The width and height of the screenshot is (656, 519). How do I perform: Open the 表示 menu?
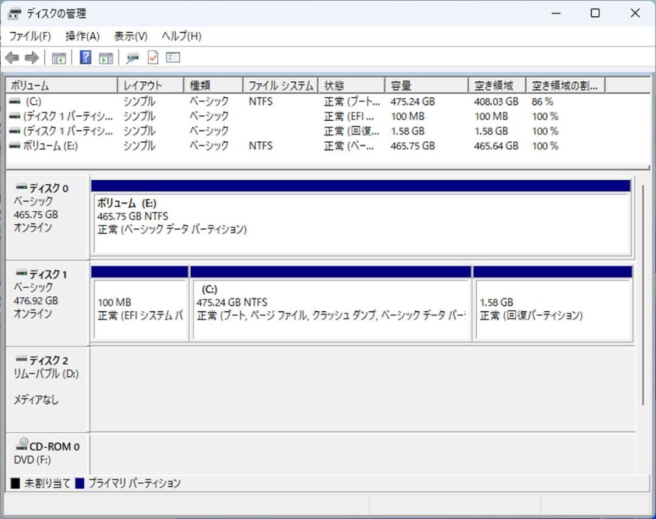click(128, 36)
